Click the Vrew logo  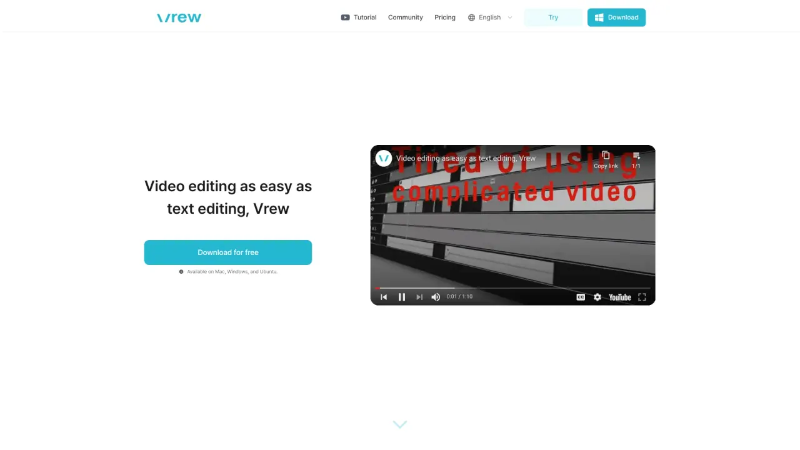tap(179, 17)
